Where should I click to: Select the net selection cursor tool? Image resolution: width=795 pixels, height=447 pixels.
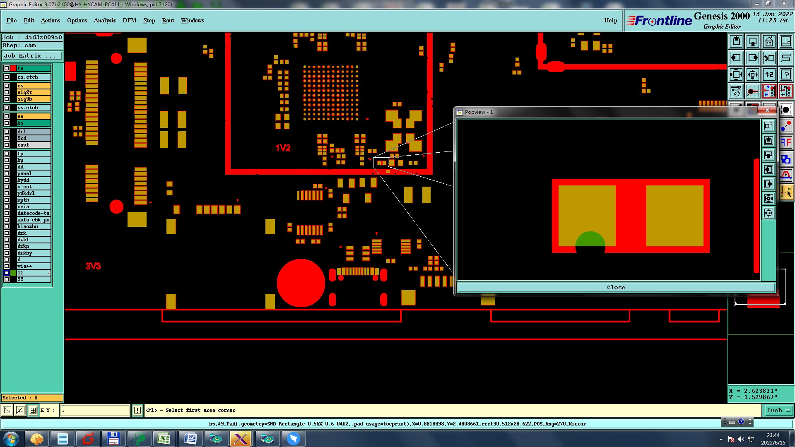click(x=786, y=192)
